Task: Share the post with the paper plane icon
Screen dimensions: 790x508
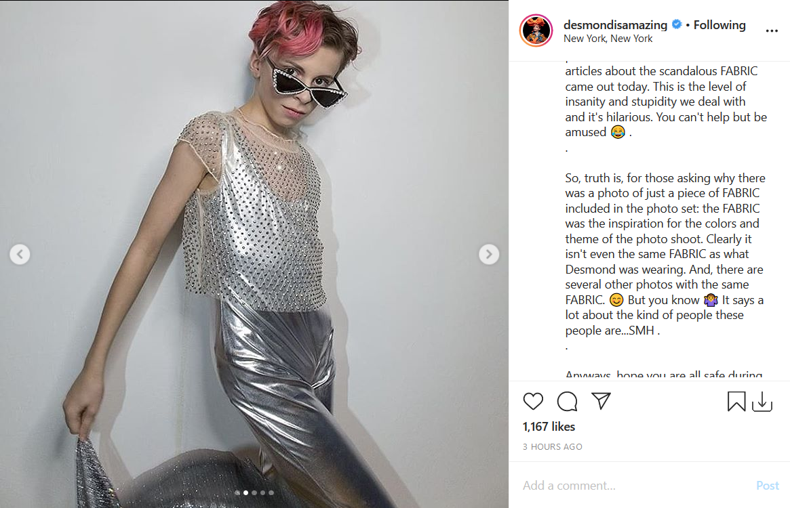Action: [x=601, y=401]
